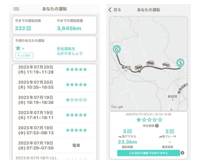Click the もっと見る button
The width and height of the screenshot is (205, 165).
click(x=24, y=56)
